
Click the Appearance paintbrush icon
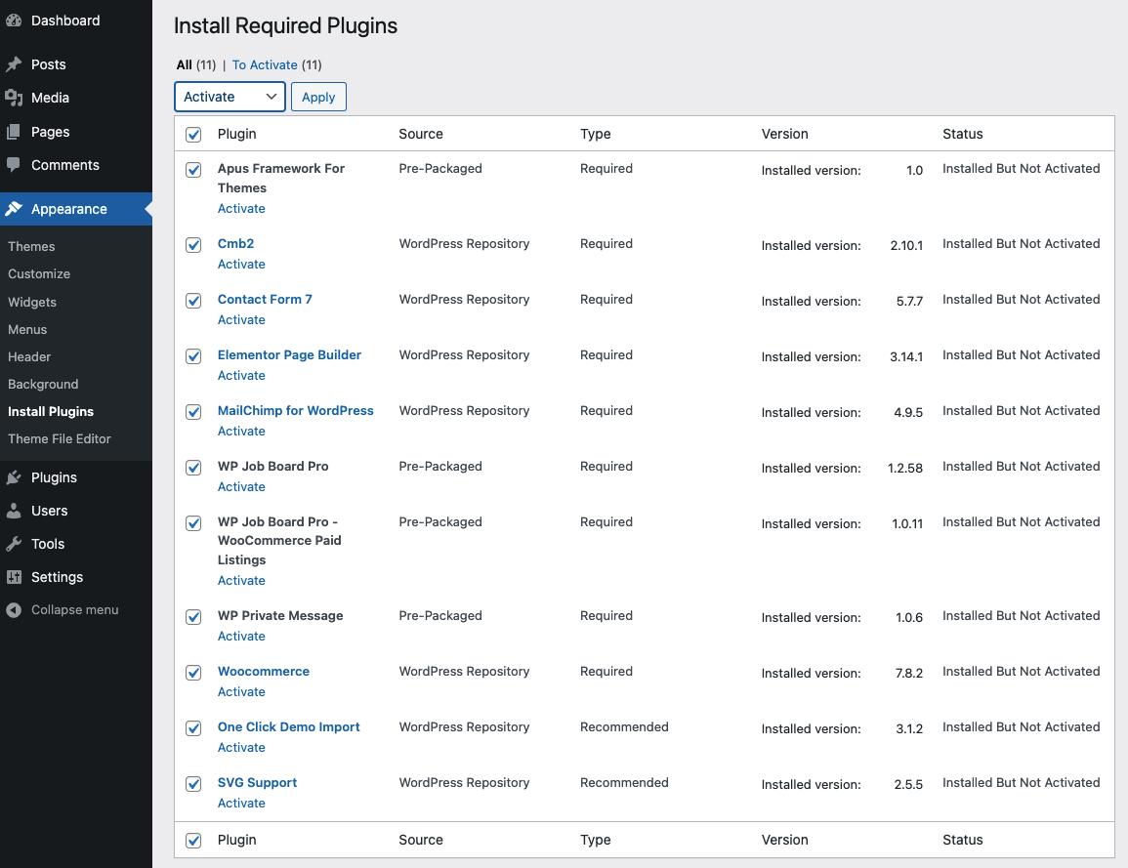tap(14, 209)
